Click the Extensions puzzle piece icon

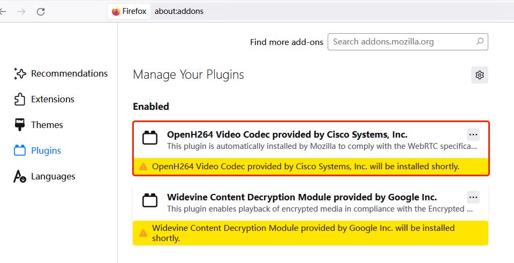coord(20,99)
